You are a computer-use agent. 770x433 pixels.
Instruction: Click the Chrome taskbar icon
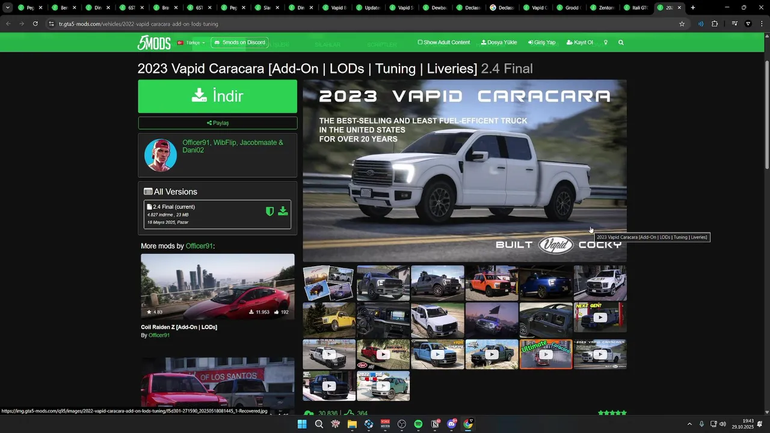click(468, 424)
